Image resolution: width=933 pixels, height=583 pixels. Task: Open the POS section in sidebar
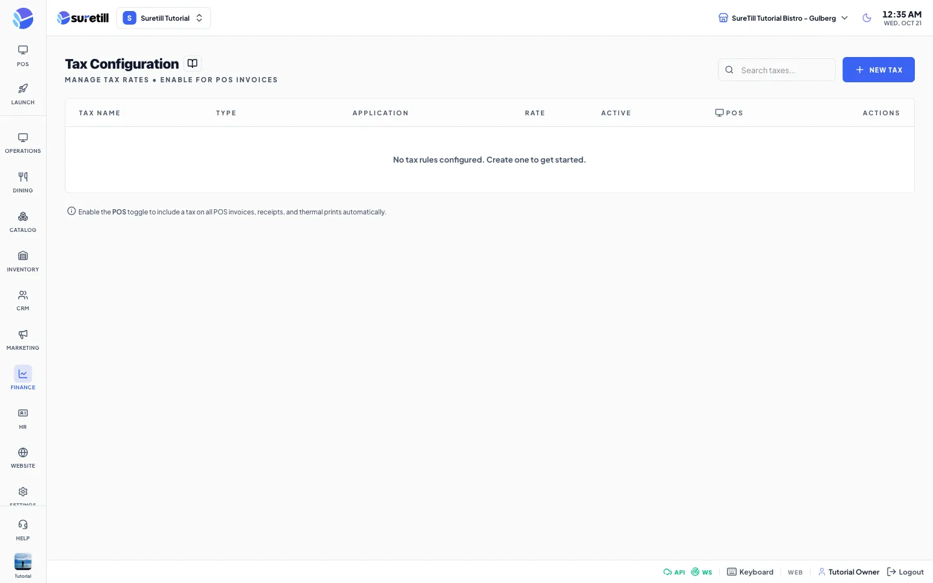[23, 56]
